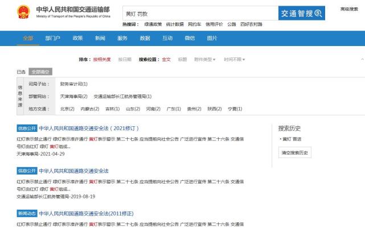Reopen search history item 黄灯 冒进
365x228 pixels.
[292, 139]
